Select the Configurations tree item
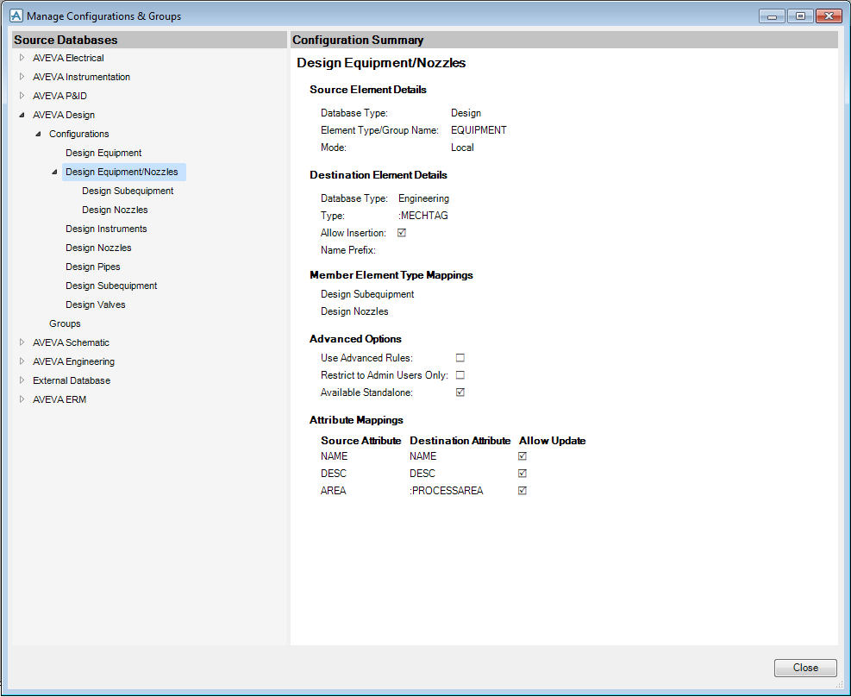The width and height of the screenshot is (851, 697). tap(78, 134)
